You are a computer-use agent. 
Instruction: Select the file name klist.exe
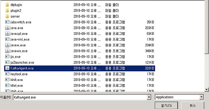point(17,86)
